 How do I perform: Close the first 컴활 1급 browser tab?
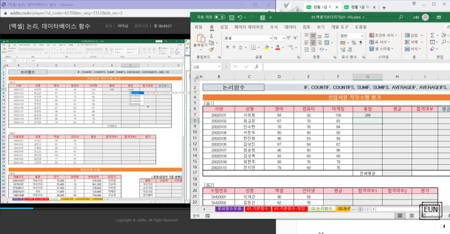(x=336, y=8)
